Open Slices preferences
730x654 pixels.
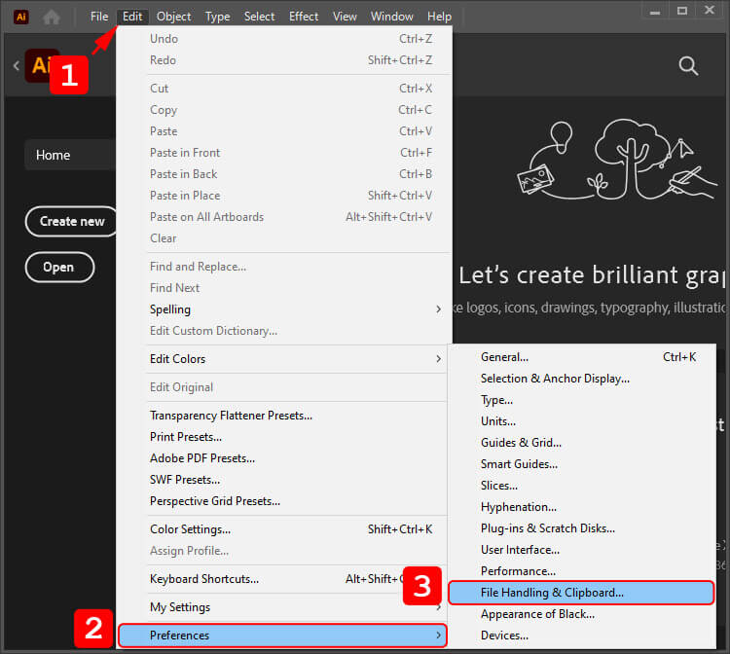[581, 486]
